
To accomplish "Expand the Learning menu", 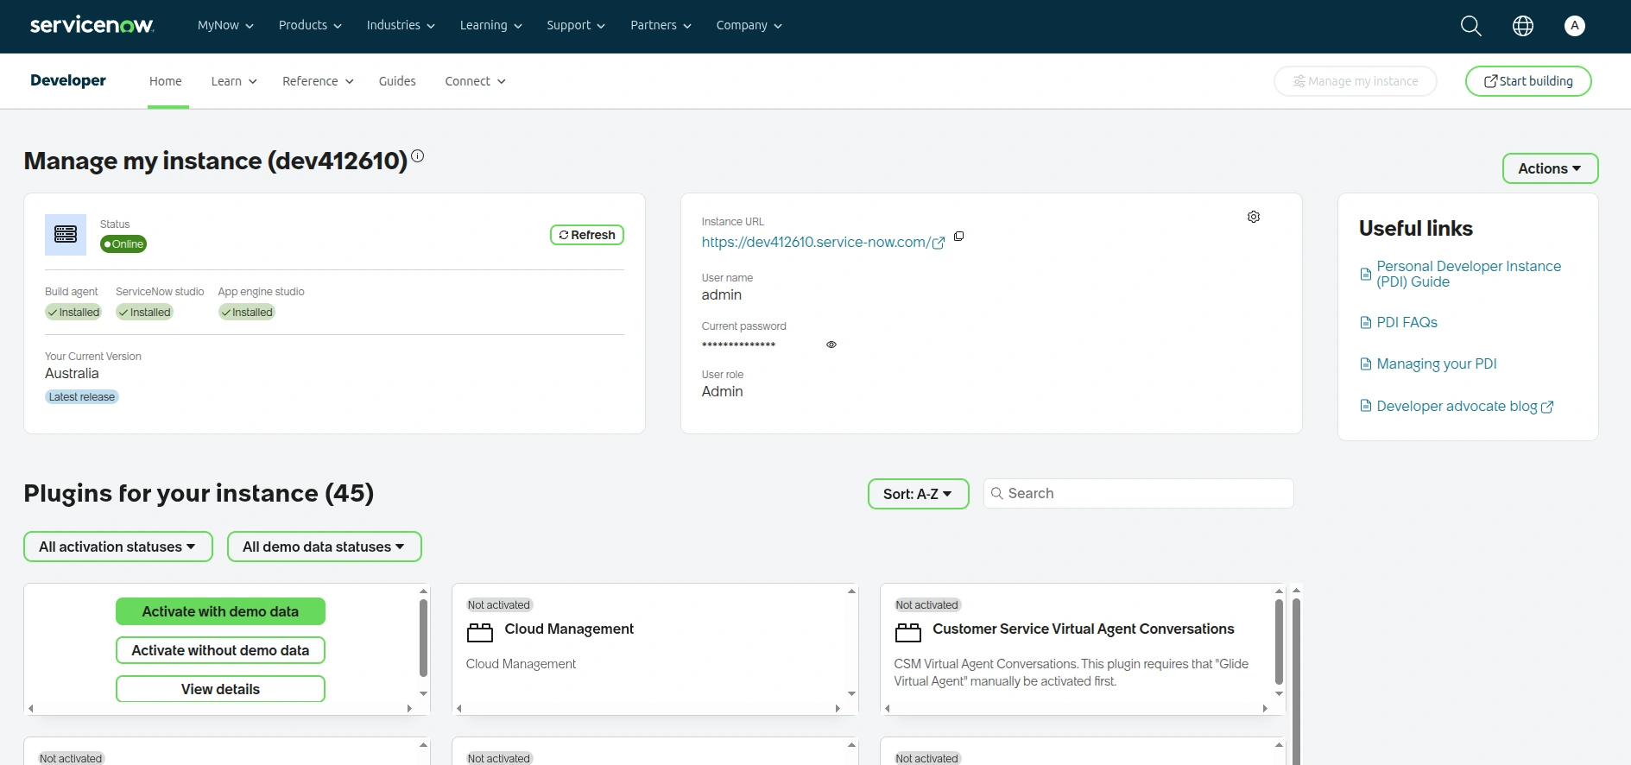I will [491, 26].
